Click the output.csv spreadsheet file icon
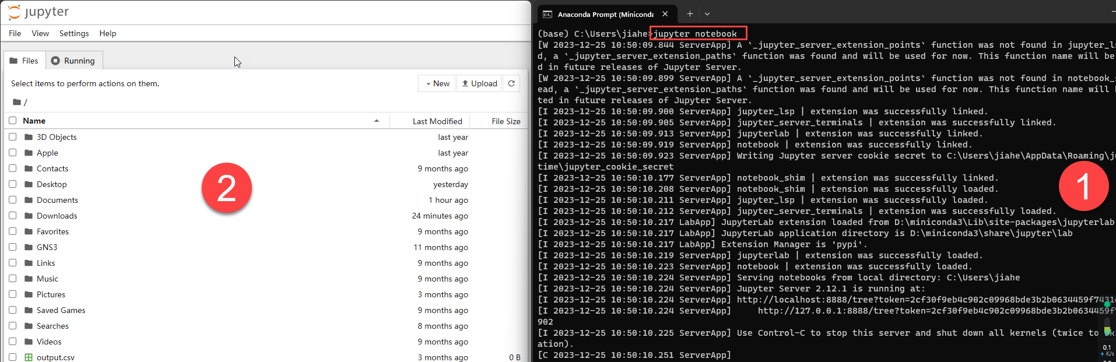The height and width of the screenshot is (362, 1116). [29, 357]
